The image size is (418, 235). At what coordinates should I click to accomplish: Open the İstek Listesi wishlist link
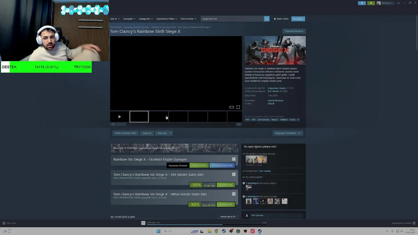coord(281,19)
